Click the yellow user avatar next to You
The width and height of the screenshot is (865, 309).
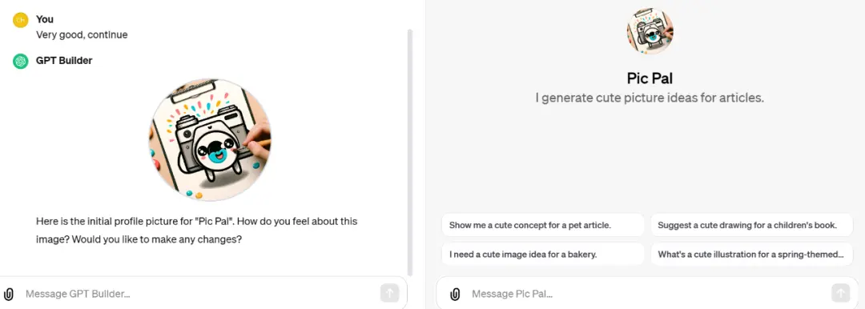(20, 20)
